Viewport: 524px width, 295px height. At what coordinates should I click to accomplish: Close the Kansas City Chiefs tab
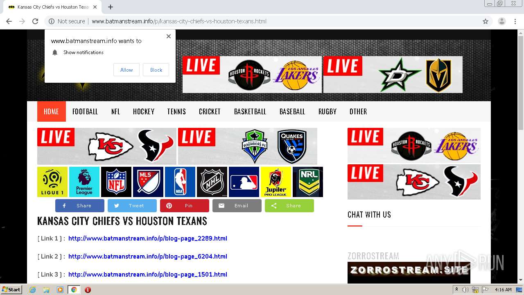click(95, 7)
